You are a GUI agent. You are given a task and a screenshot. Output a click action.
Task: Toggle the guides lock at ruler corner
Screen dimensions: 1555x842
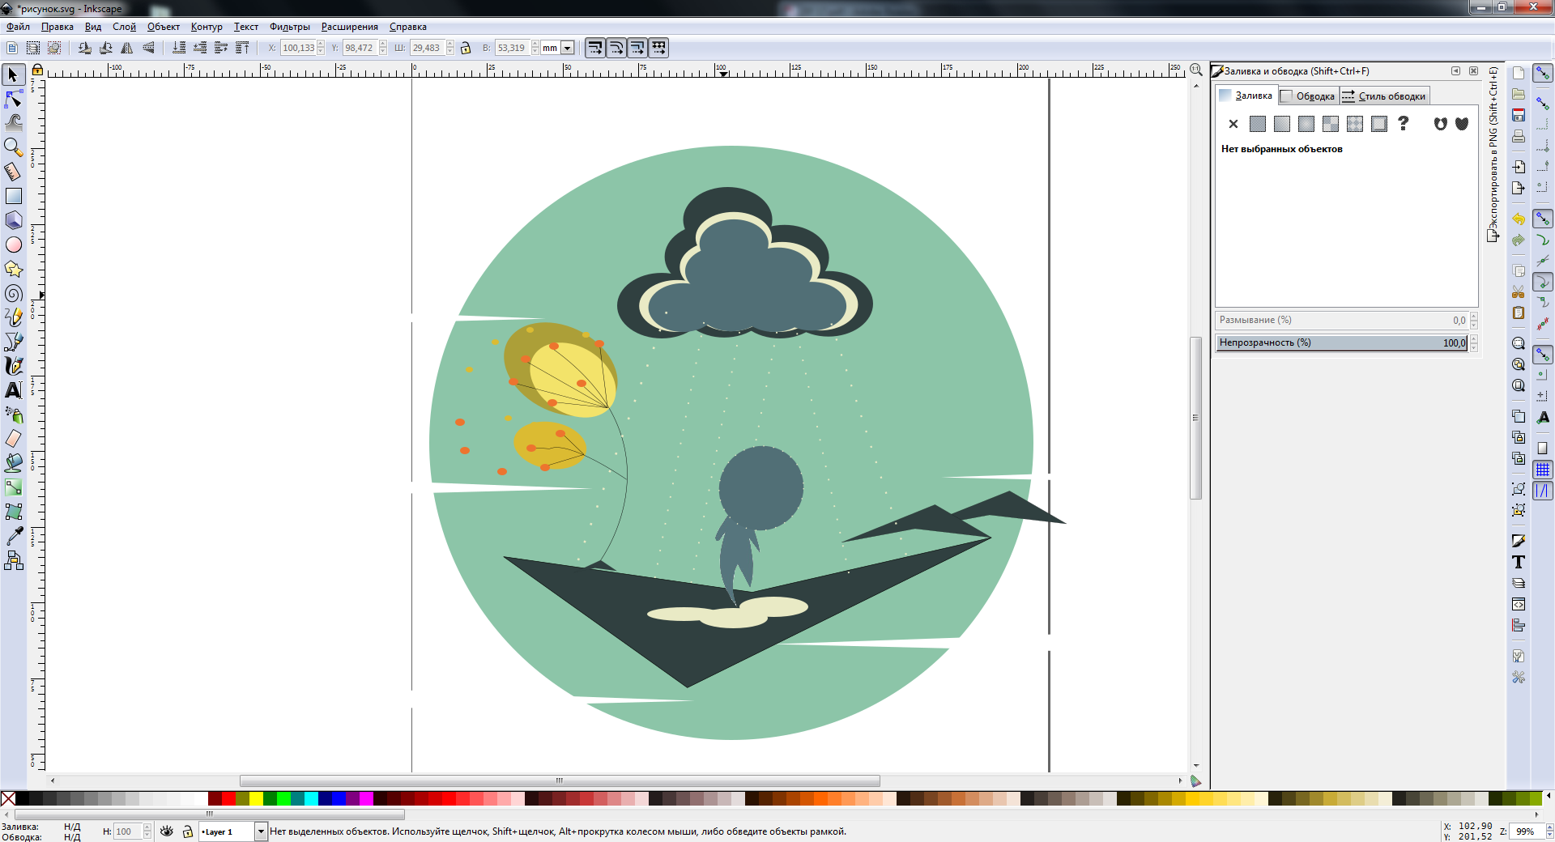coord(37,70)
